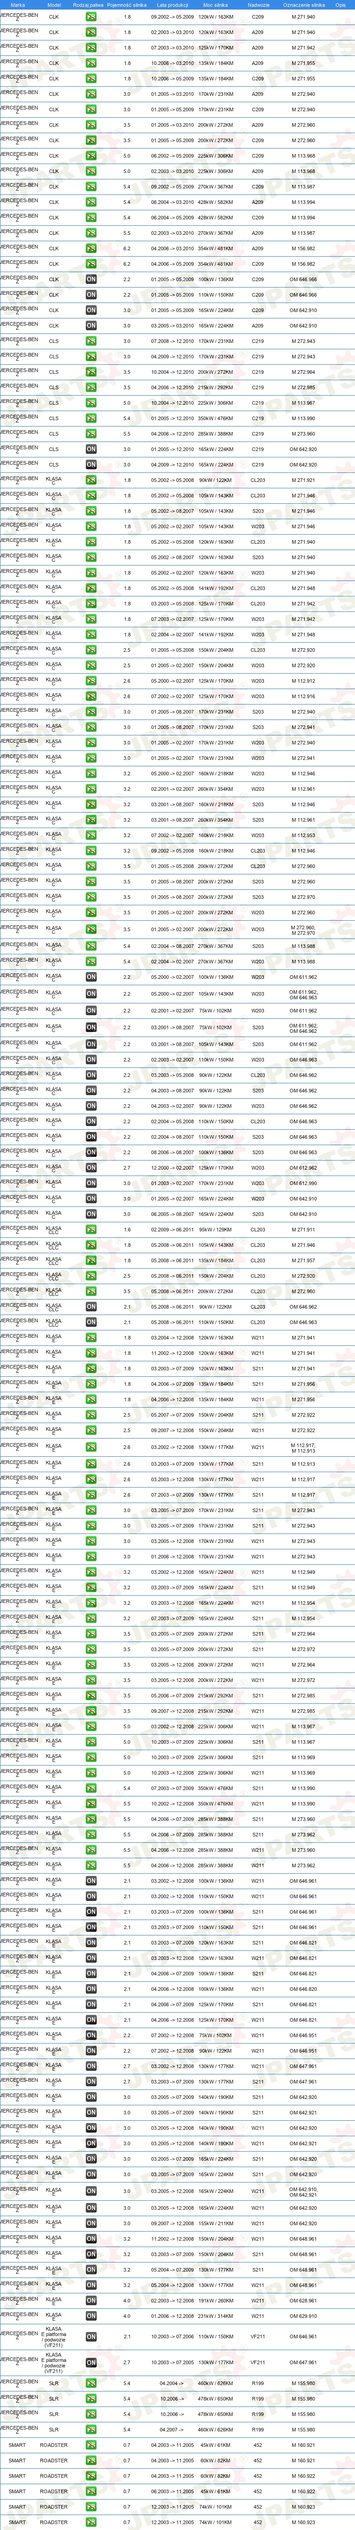Click petrol icon in SLR 04.2007 row
355x2530 pixels.
pyautogui.click(x=90, y=2429)
